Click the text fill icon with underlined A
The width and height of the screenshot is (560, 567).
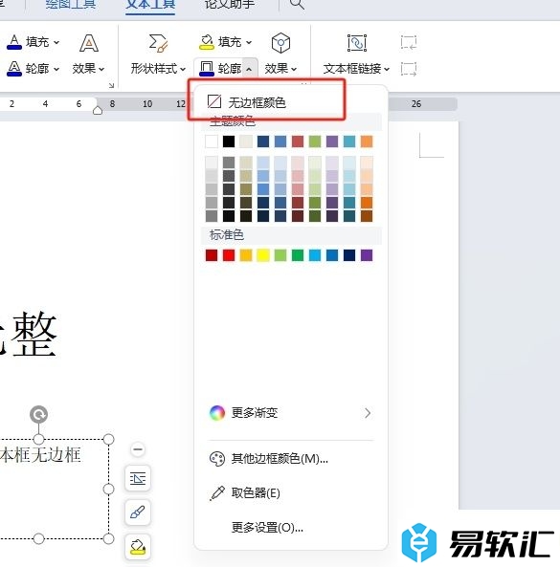(x=14, y=42)
